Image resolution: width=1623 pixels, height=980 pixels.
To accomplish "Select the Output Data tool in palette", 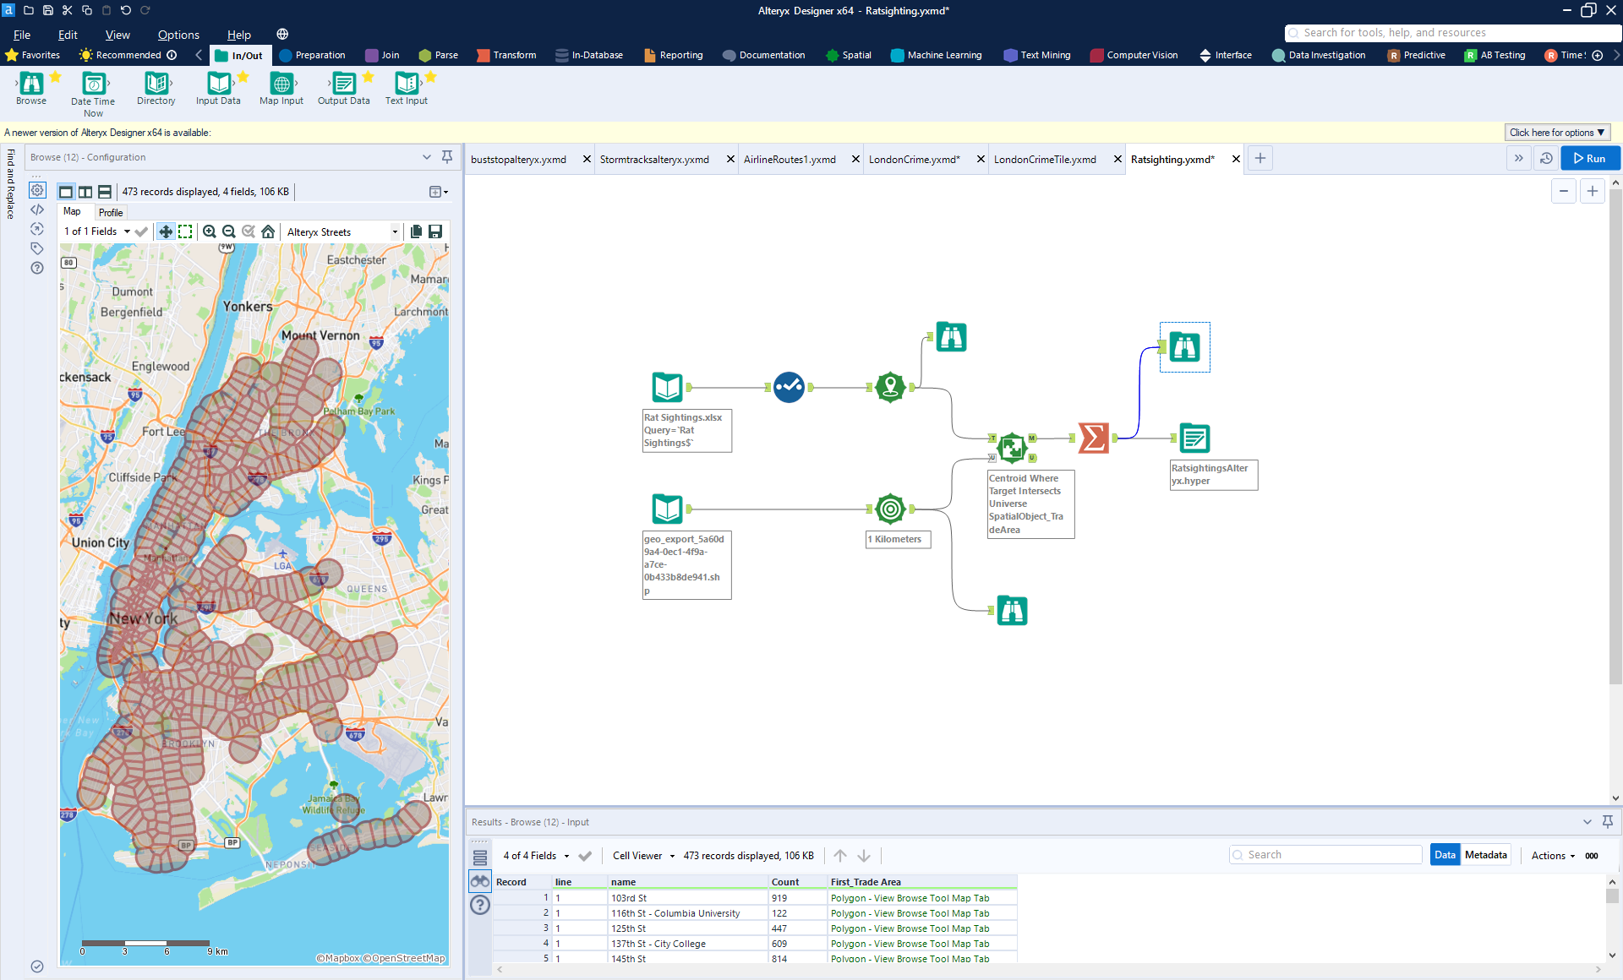I will tap(344, 87).
